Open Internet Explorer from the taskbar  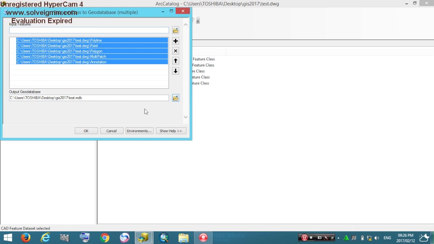click(45, 238)
